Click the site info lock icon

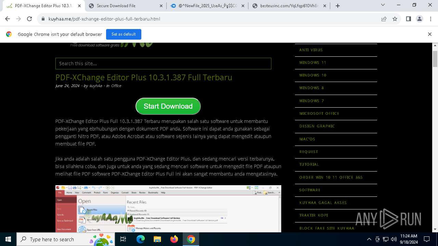[x=43, y=19]
